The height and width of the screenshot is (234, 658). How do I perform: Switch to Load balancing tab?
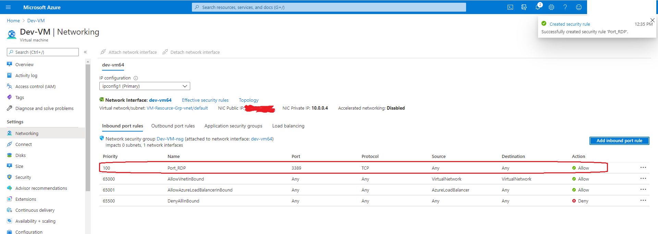288,126
